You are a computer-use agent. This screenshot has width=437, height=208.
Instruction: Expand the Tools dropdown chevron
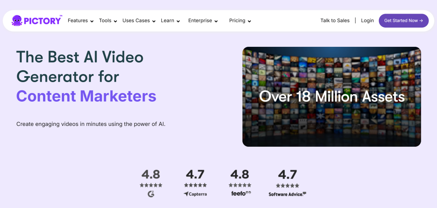[115, 21]
